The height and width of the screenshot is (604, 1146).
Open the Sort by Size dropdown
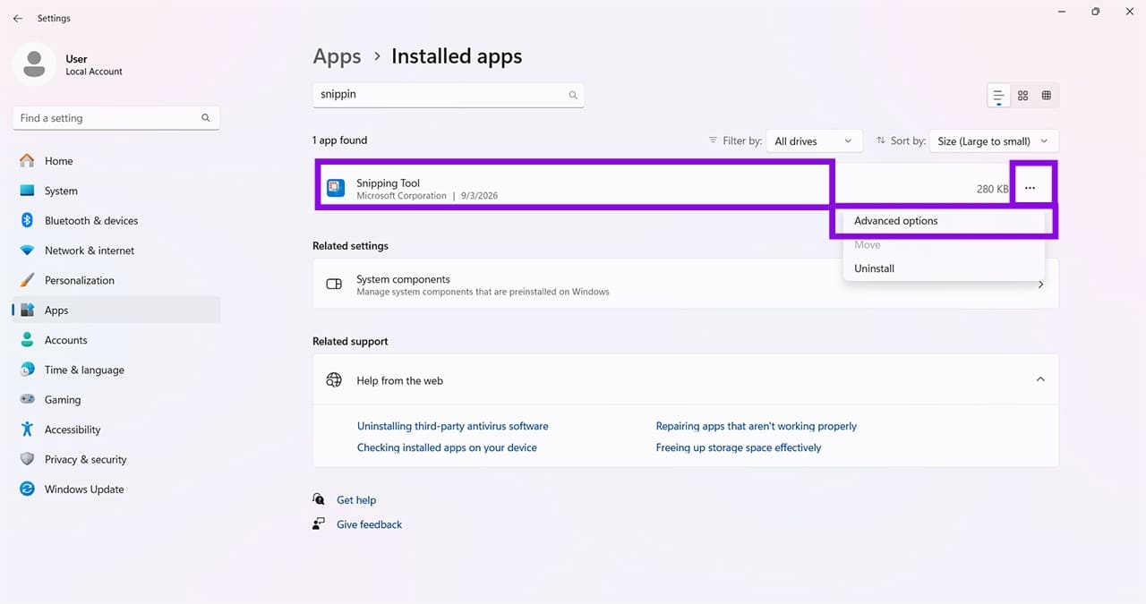[x=994, y=141]
